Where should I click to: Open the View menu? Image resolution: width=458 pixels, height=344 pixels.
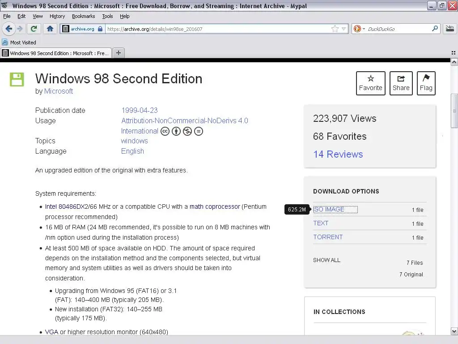click(x=38, y=16)
